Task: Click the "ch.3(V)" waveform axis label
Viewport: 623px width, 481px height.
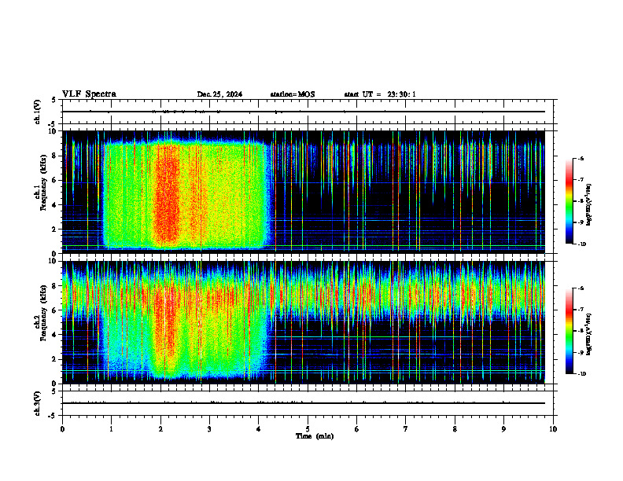Action: tap(37, 404)
